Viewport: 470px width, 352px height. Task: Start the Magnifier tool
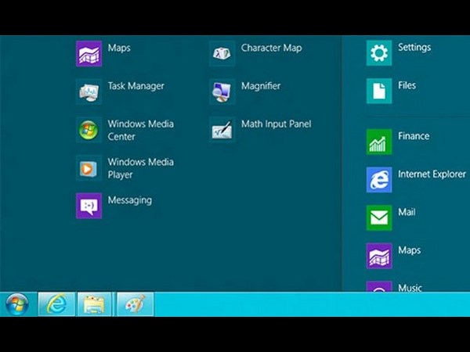[222, 92]
